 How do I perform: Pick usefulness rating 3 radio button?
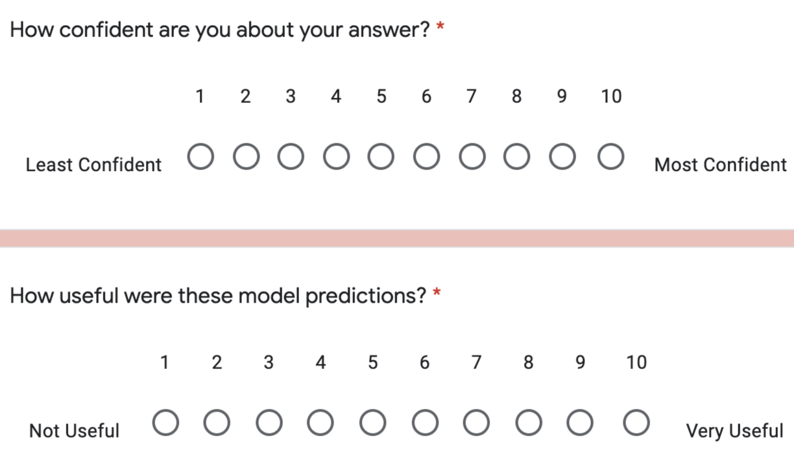[x=269, y=423]
